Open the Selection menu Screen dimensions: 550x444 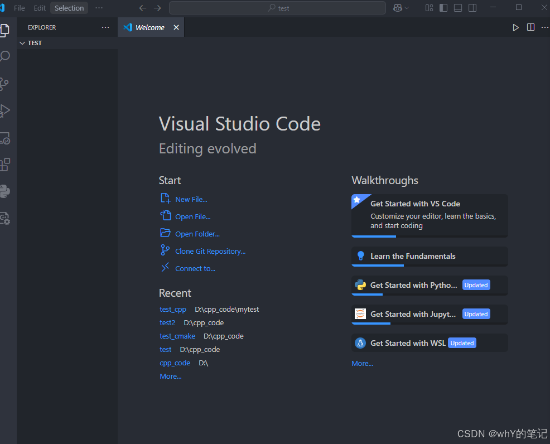pos(69,8)
